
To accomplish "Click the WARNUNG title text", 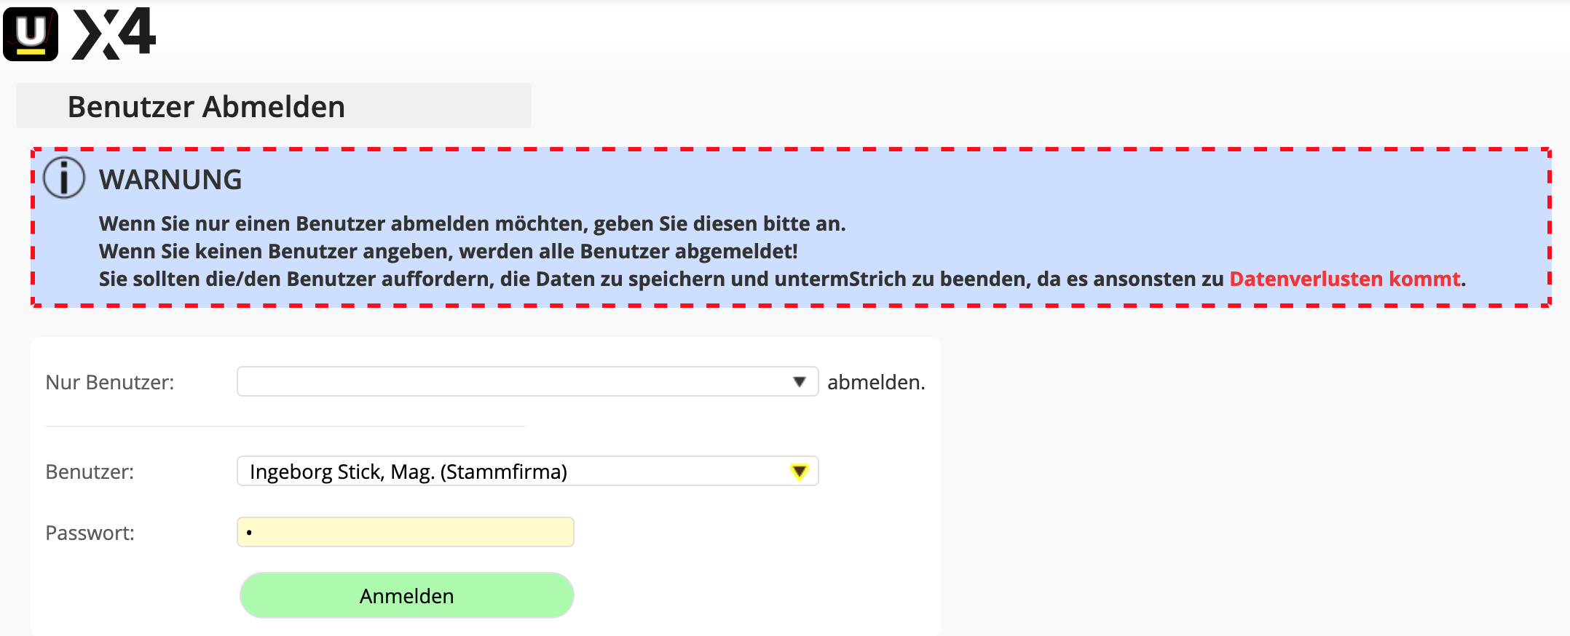I will [170, 180].
